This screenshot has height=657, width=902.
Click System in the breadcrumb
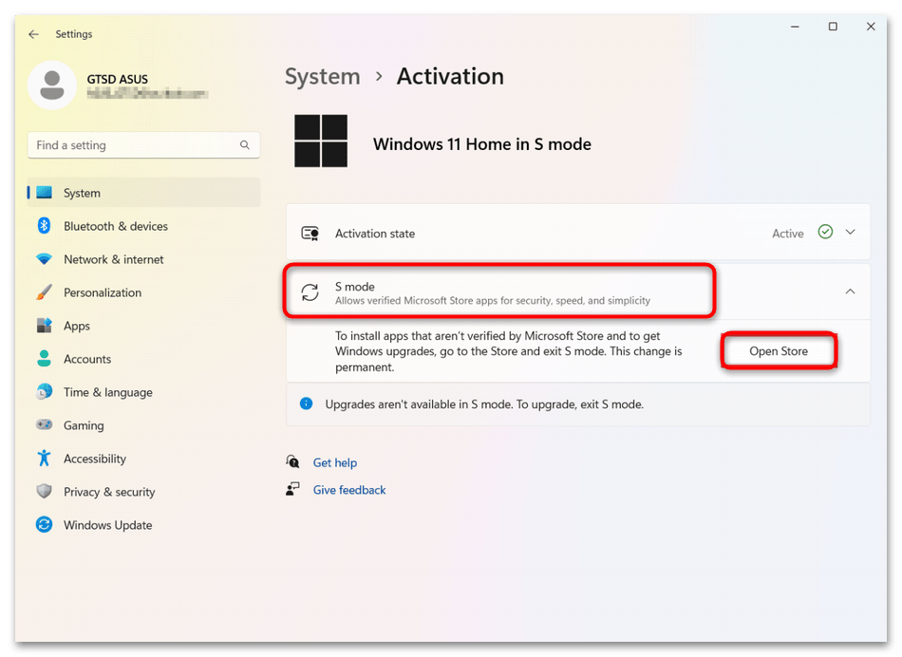click(x=322, y=77)
